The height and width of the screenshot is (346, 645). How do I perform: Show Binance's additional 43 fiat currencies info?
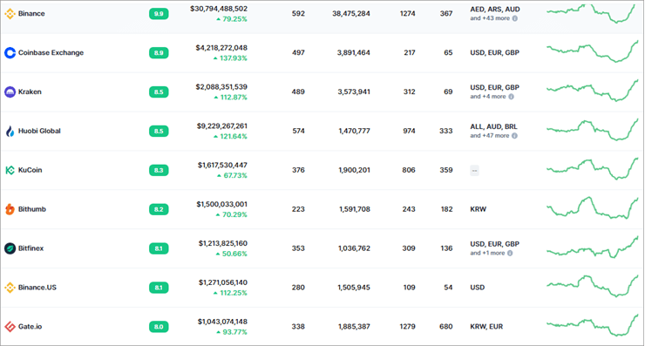(x=515, y=18)
